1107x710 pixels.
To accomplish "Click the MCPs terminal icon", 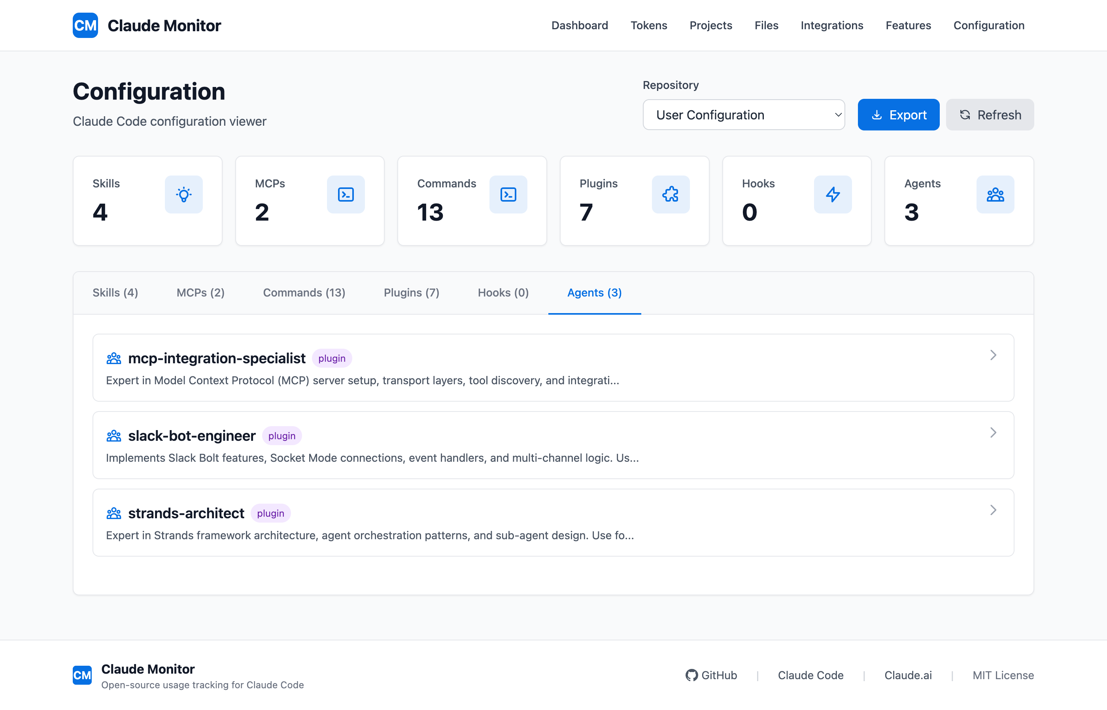I will click(x=346, y=194).
